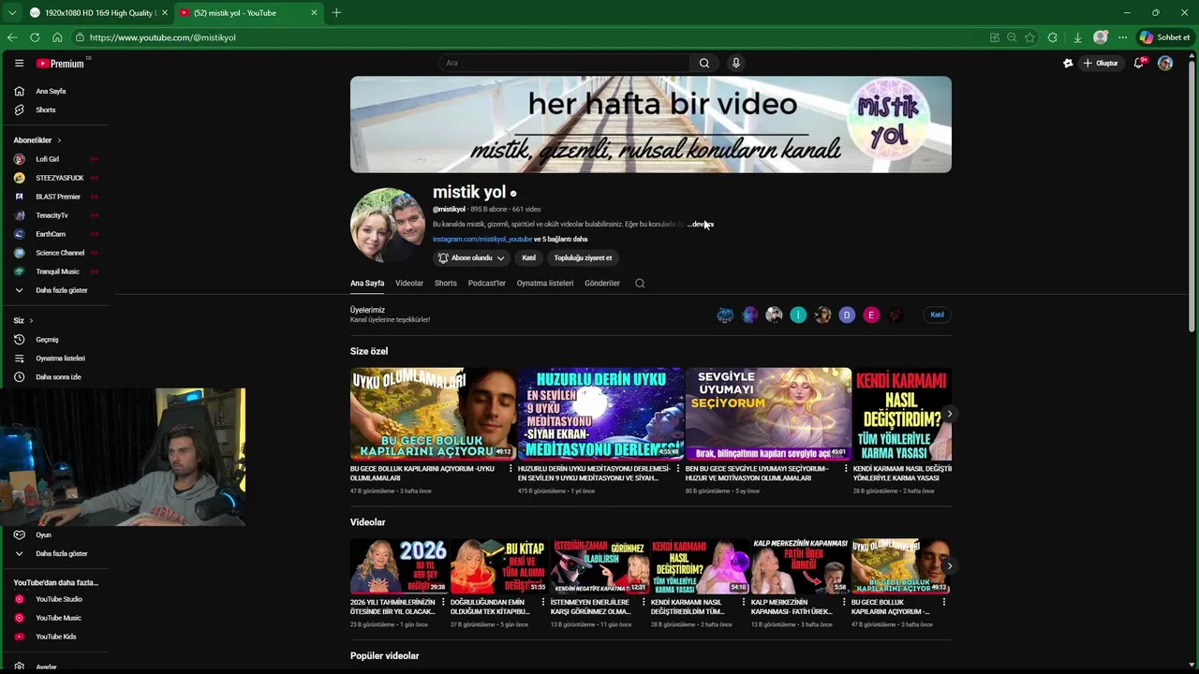Viewport: 1199px width, 674px height.
Task: Open the Abone olundu subscription dropdown
Action: tap(471, 257)
